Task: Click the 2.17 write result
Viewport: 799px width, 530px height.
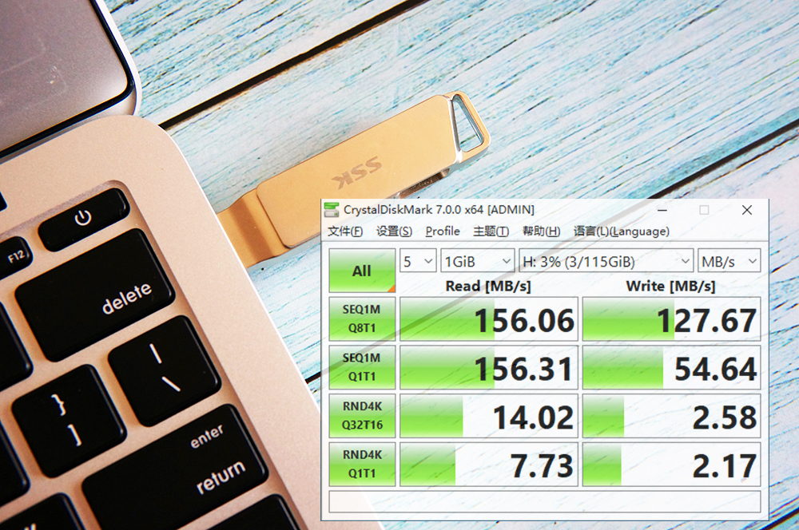Action: [x=671, y=464]
